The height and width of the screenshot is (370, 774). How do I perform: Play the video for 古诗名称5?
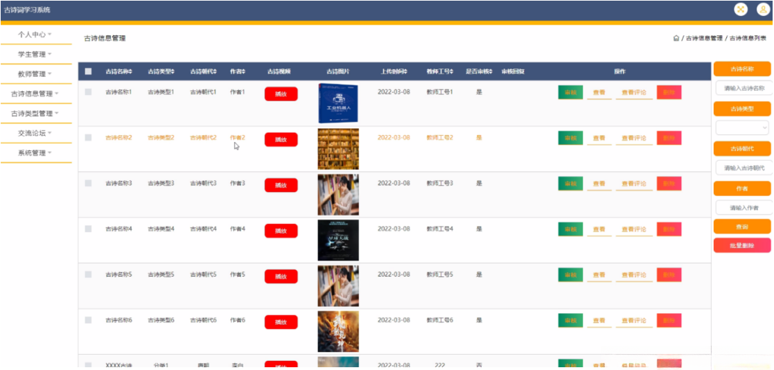click(x=281, y=276)
